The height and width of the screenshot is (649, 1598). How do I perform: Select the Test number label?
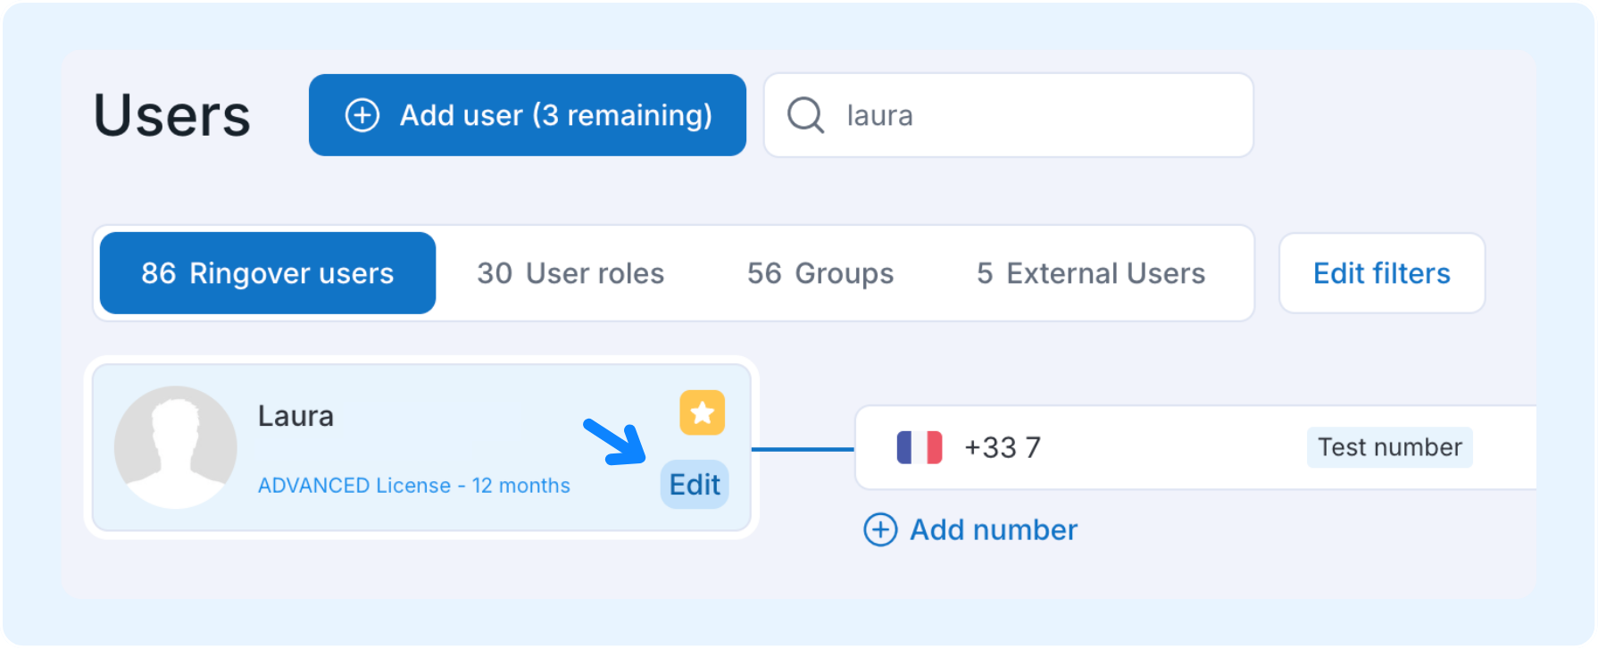click(x=1389, y=447)
